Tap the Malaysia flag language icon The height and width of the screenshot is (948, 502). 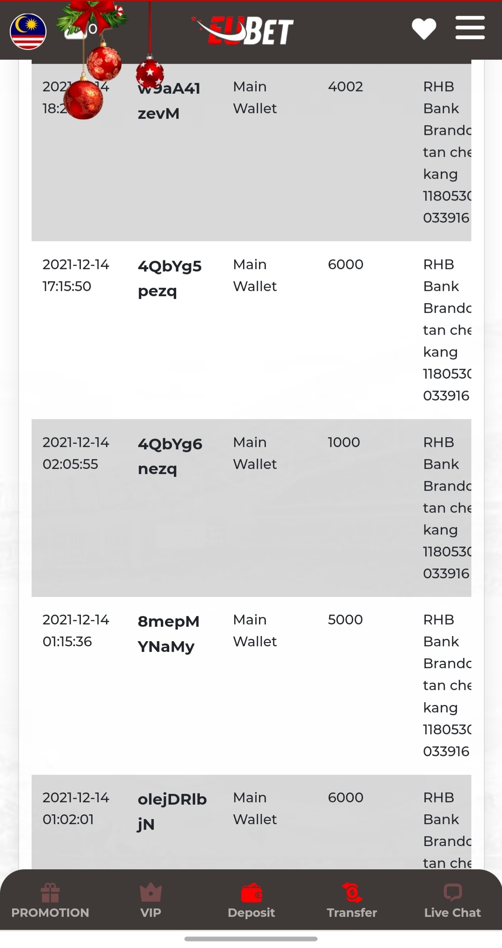(28, 32)
